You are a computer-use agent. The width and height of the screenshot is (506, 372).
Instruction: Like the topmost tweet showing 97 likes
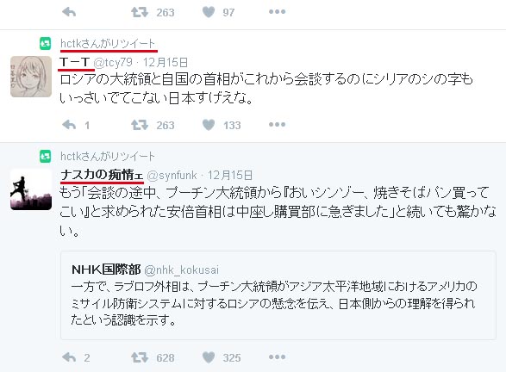209,12
